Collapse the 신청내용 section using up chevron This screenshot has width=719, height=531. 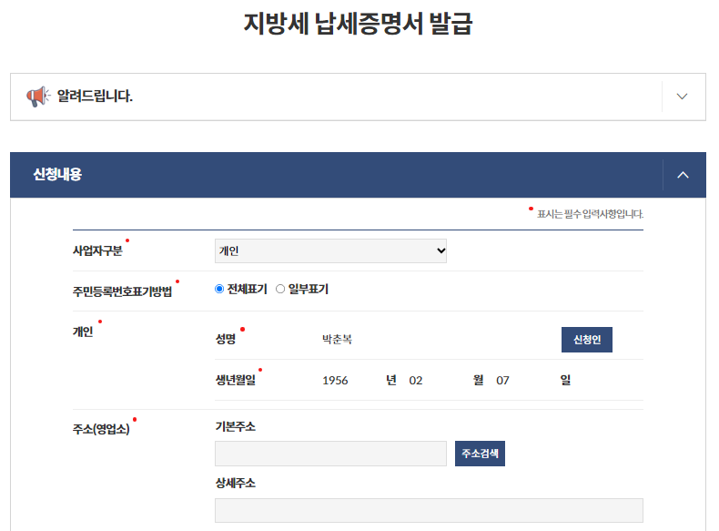684,175
